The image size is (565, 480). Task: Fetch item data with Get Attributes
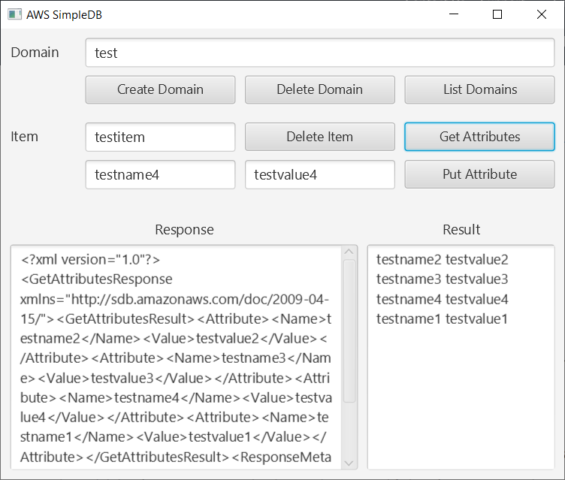(x=479, y=137)
